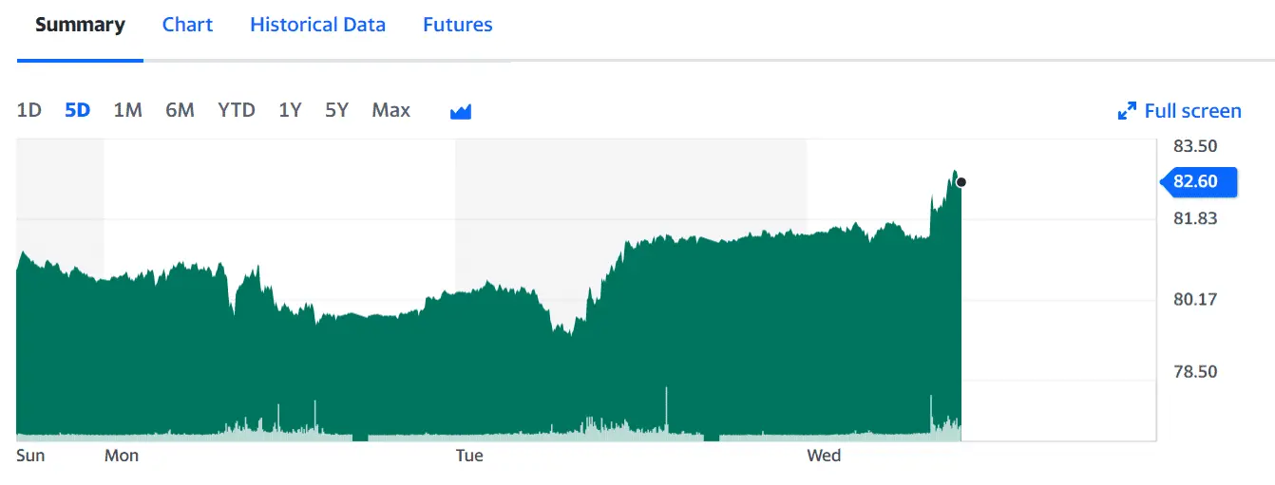Show the Max time range
This screenshot has width=1275, height=485.
tap(390, 110)
